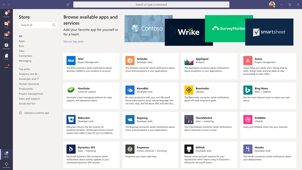Show Developer and IT apps

point(29,79)
